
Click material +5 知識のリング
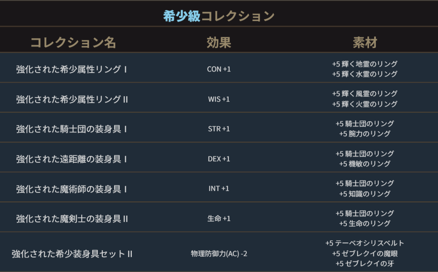(x=365, y=194)
